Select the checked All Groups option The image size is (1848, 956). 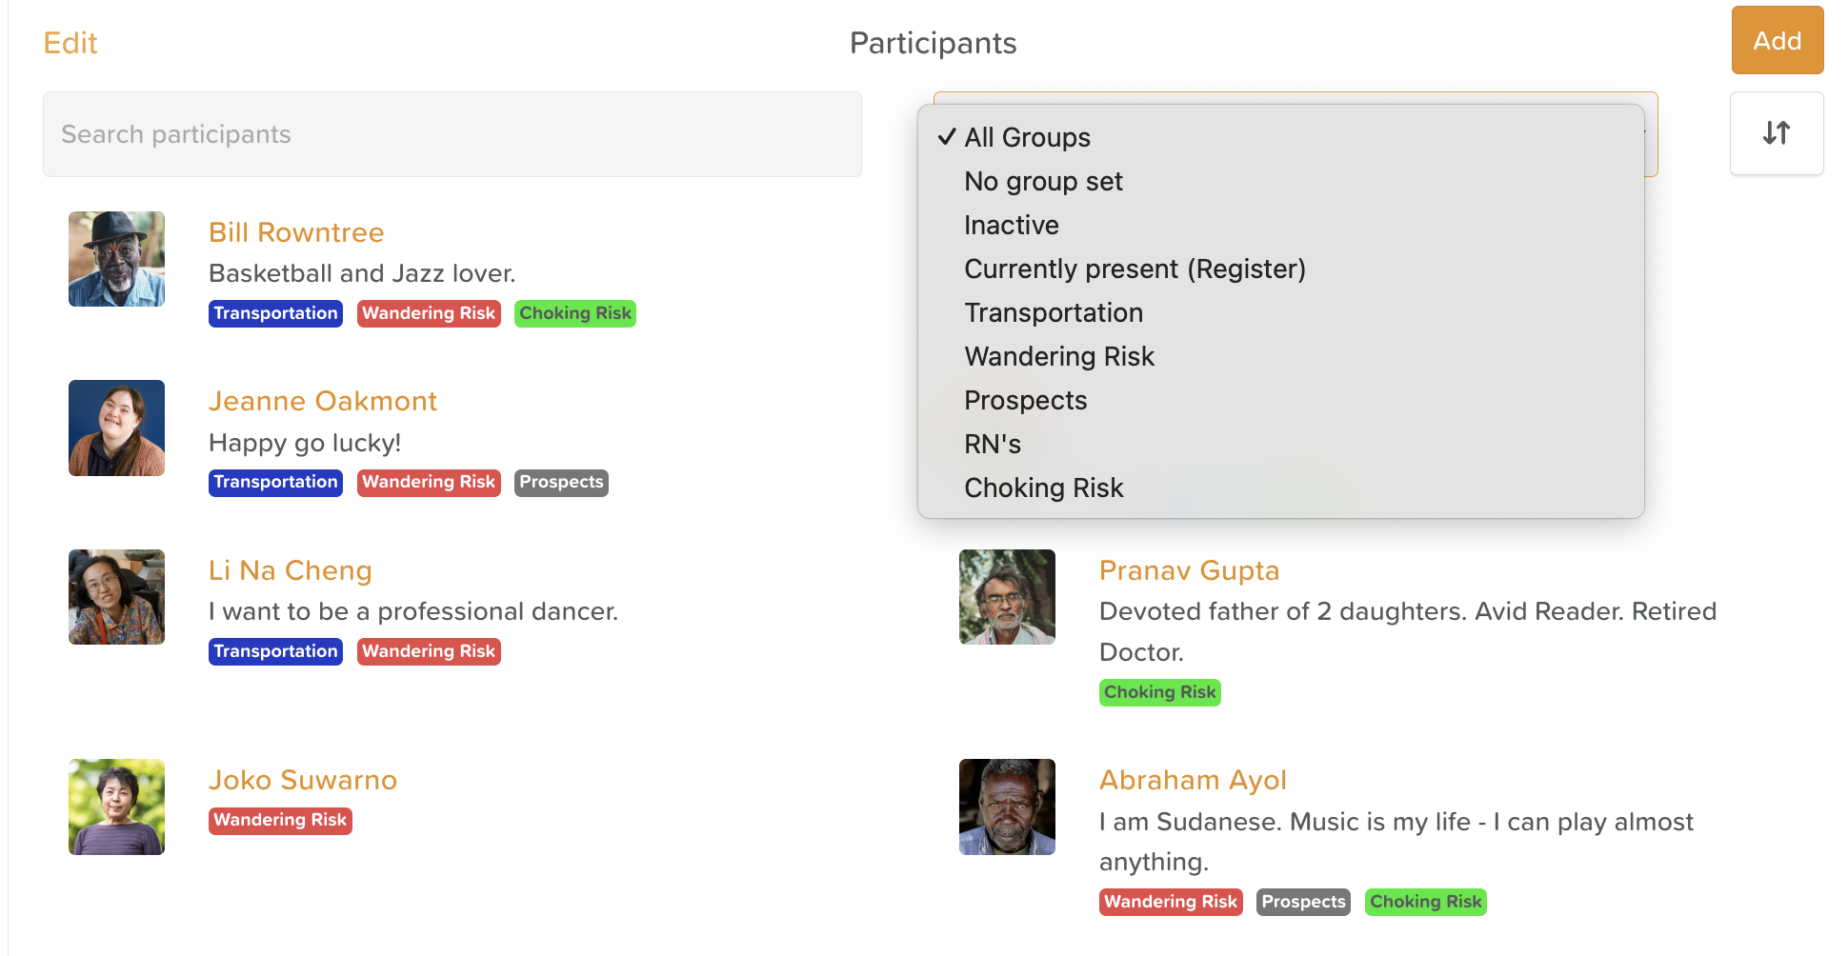(1027, 138)
